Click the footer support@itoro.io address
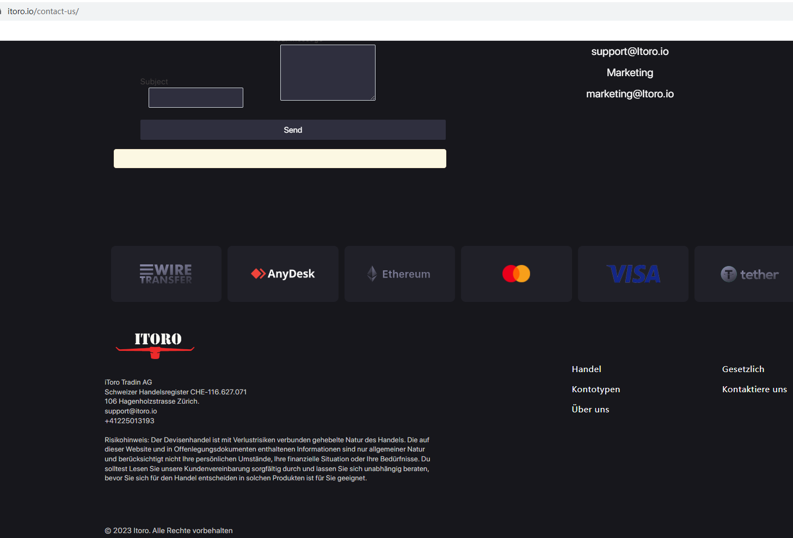The height and width of the screenshot is (538, 793). (x=131, y=411)
